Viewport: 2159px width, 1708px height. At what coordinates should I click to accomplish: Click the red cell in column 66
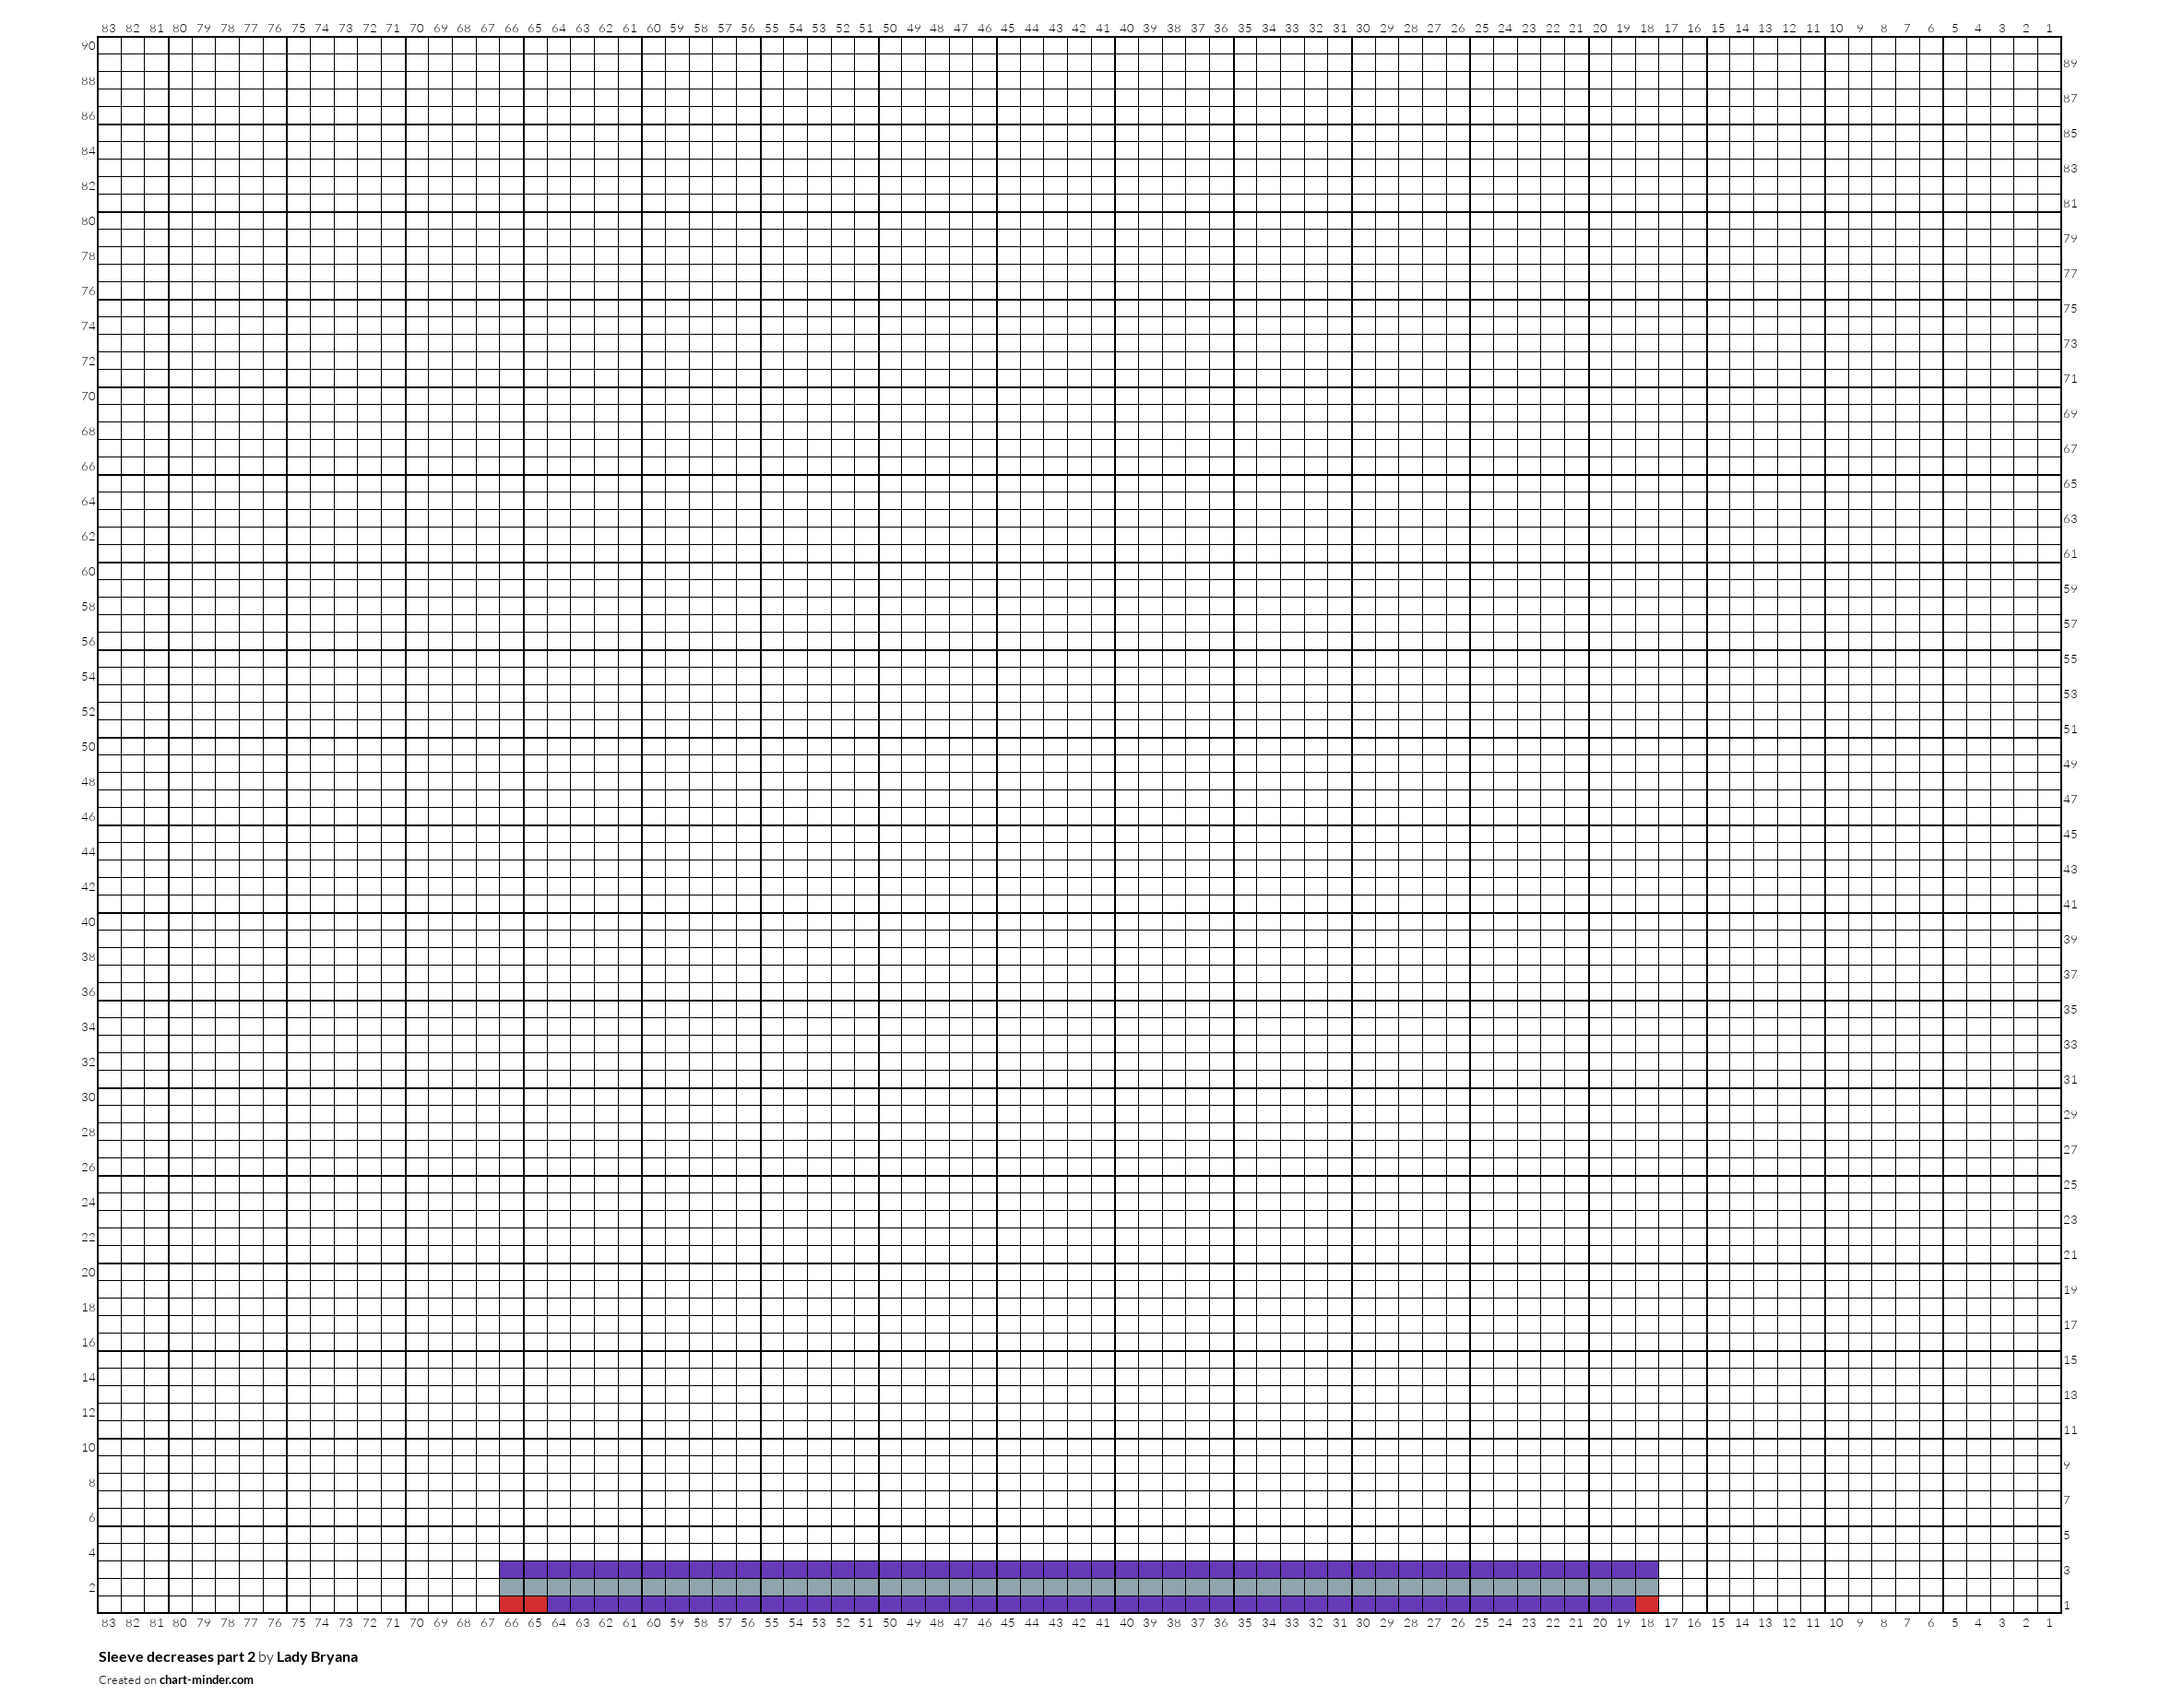coord(511,1603)
